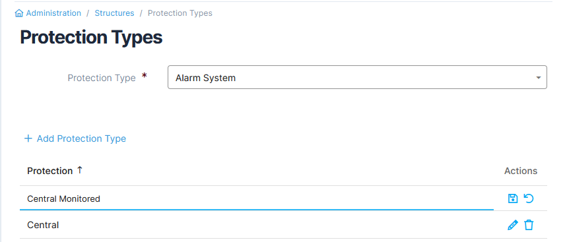Open the Alarm System dropdown

(357, 77)
